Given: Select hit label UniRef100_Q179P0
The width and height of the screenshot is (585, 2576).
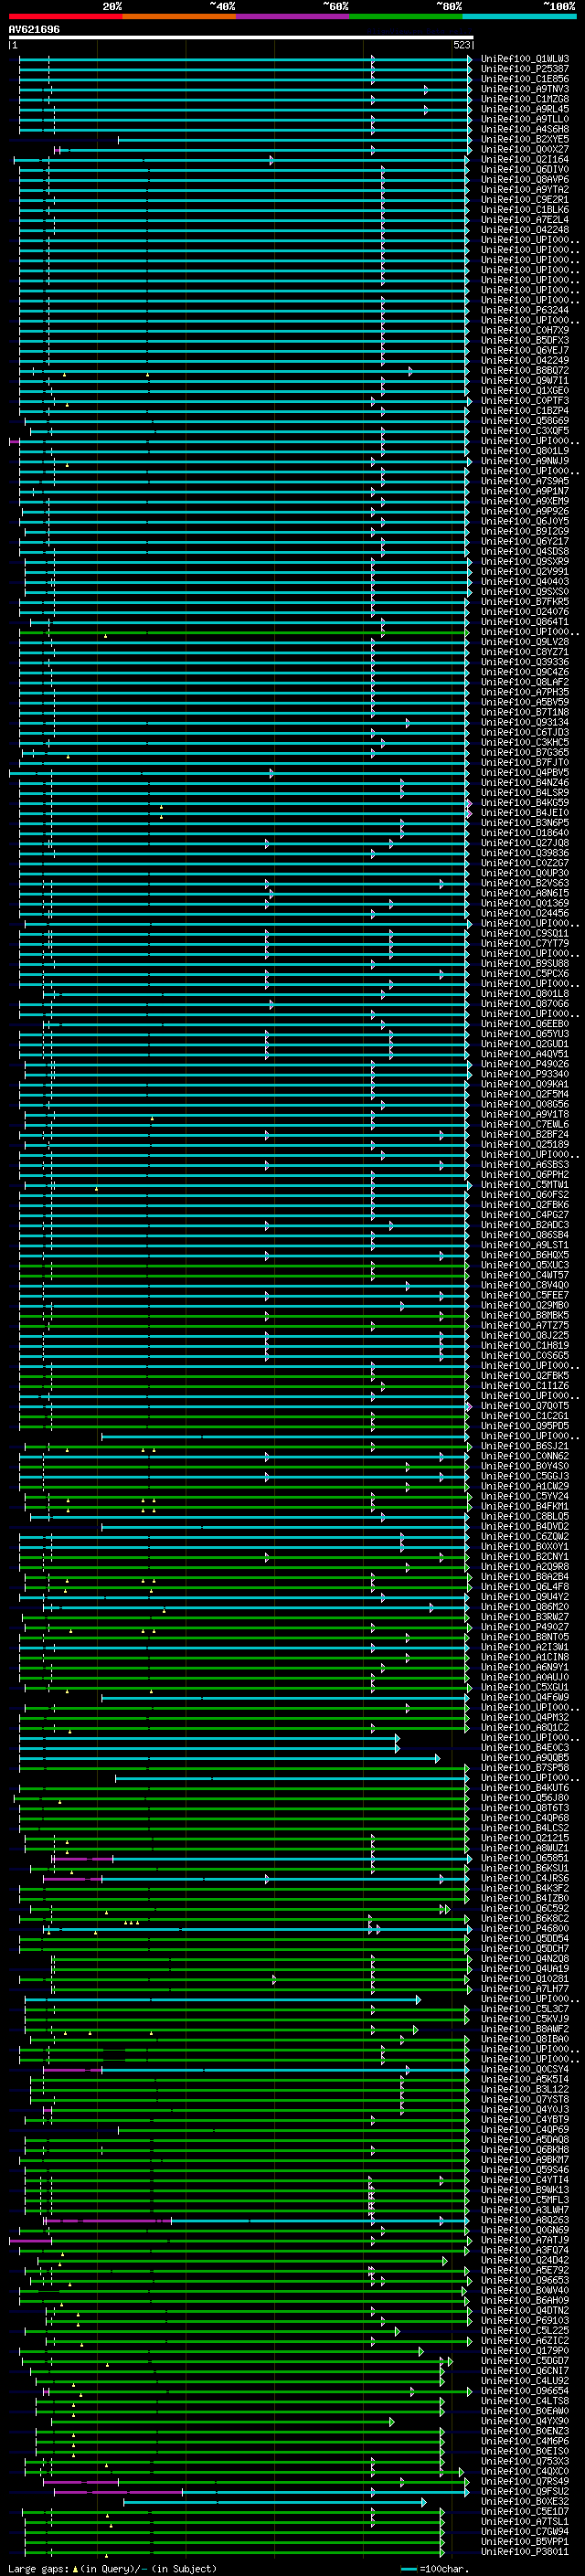Looking at the screenshot, I should pyautogui.click(x=525, y=2350).
